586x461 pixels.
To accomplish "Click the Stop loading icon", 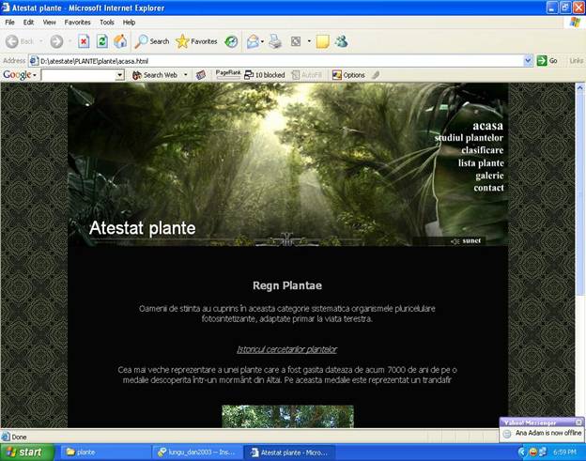I will 84,41.
